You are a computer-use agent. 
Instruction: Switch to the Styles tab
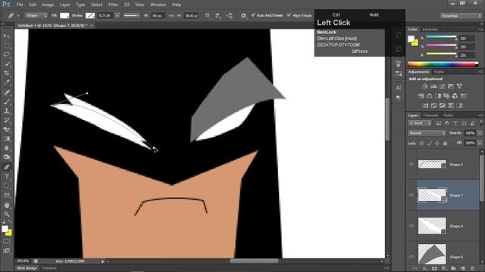pos(439,72)
